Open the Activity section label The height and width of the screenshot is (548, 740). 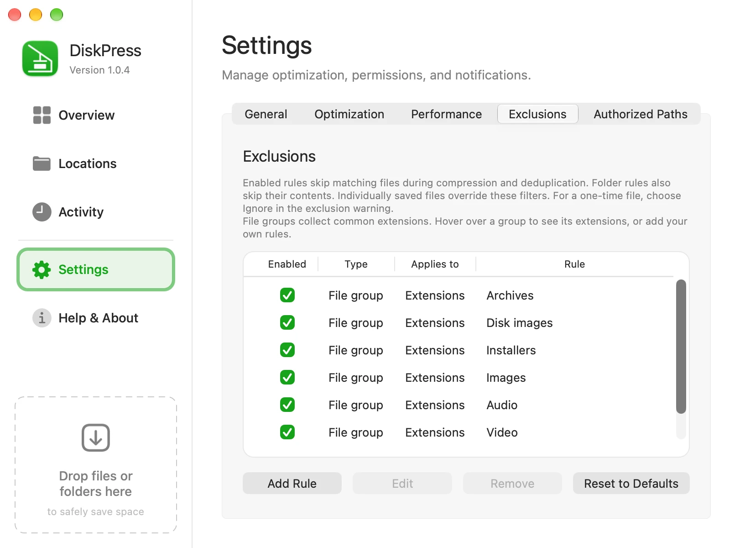pos(81,212)
